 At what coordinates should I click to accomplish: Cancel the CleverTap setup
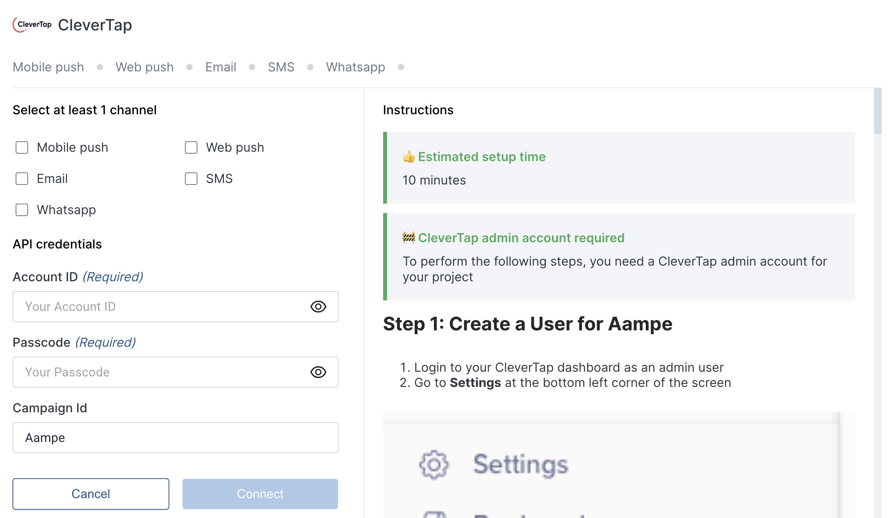coord(91,494)
